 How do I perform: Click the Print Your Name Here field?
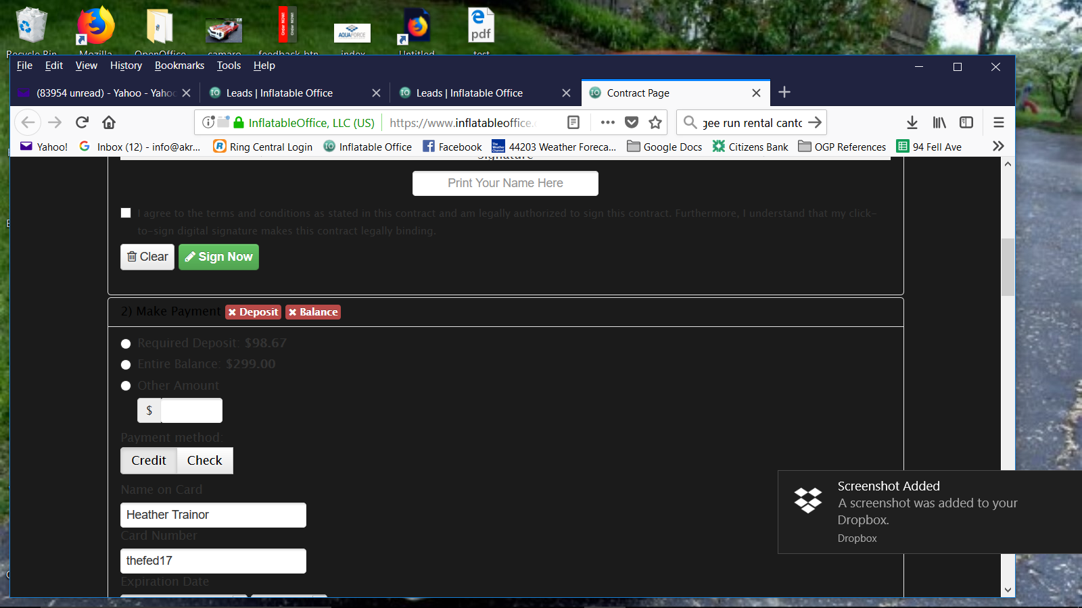[505, 183]
